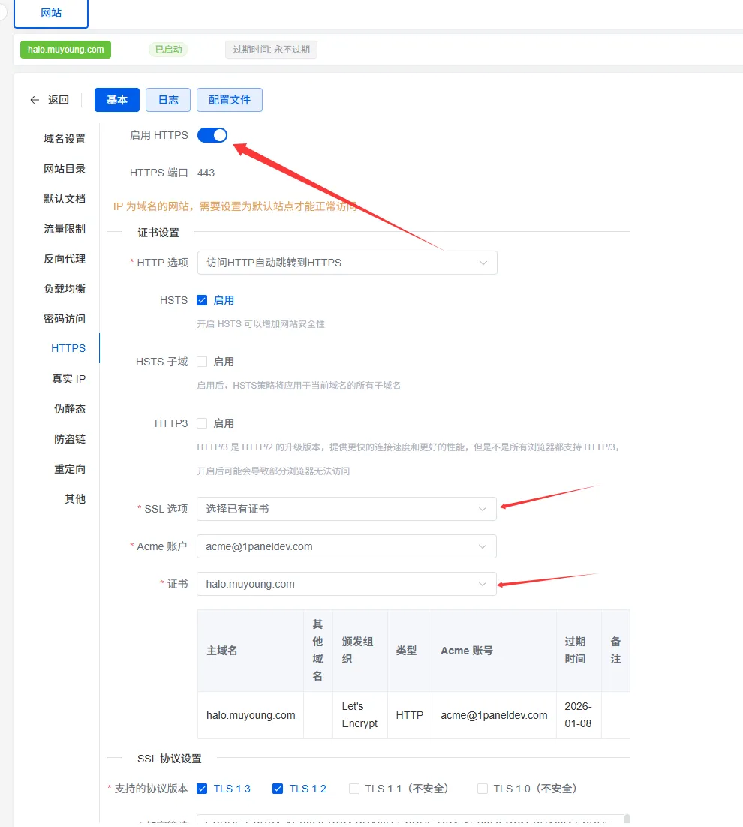
Task: Click acme@1paneldev.com cell in certificate table
Action: pos(494,715)
